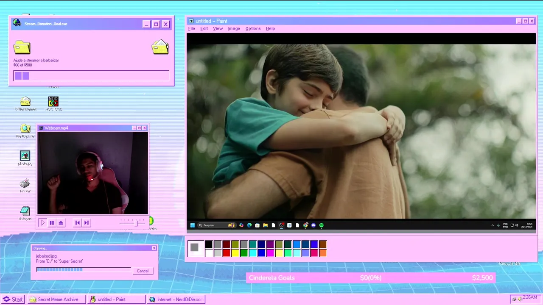Screen dimensions: 543x305
Task: Select the cyan color swatch in Paint
Action: click(x=253, y=253)
